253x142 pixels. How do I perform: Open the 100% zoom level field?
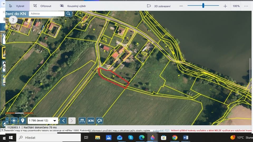click(x=236, y=6)
